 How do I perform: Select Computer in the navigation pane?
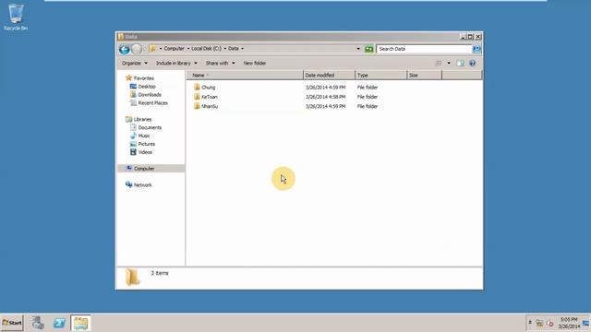click(x=144, y=169)
